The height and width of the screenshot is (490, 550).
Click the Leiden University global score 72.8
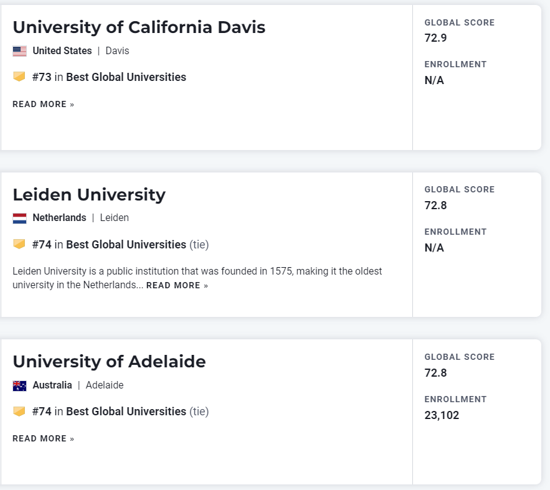[435, 205]
